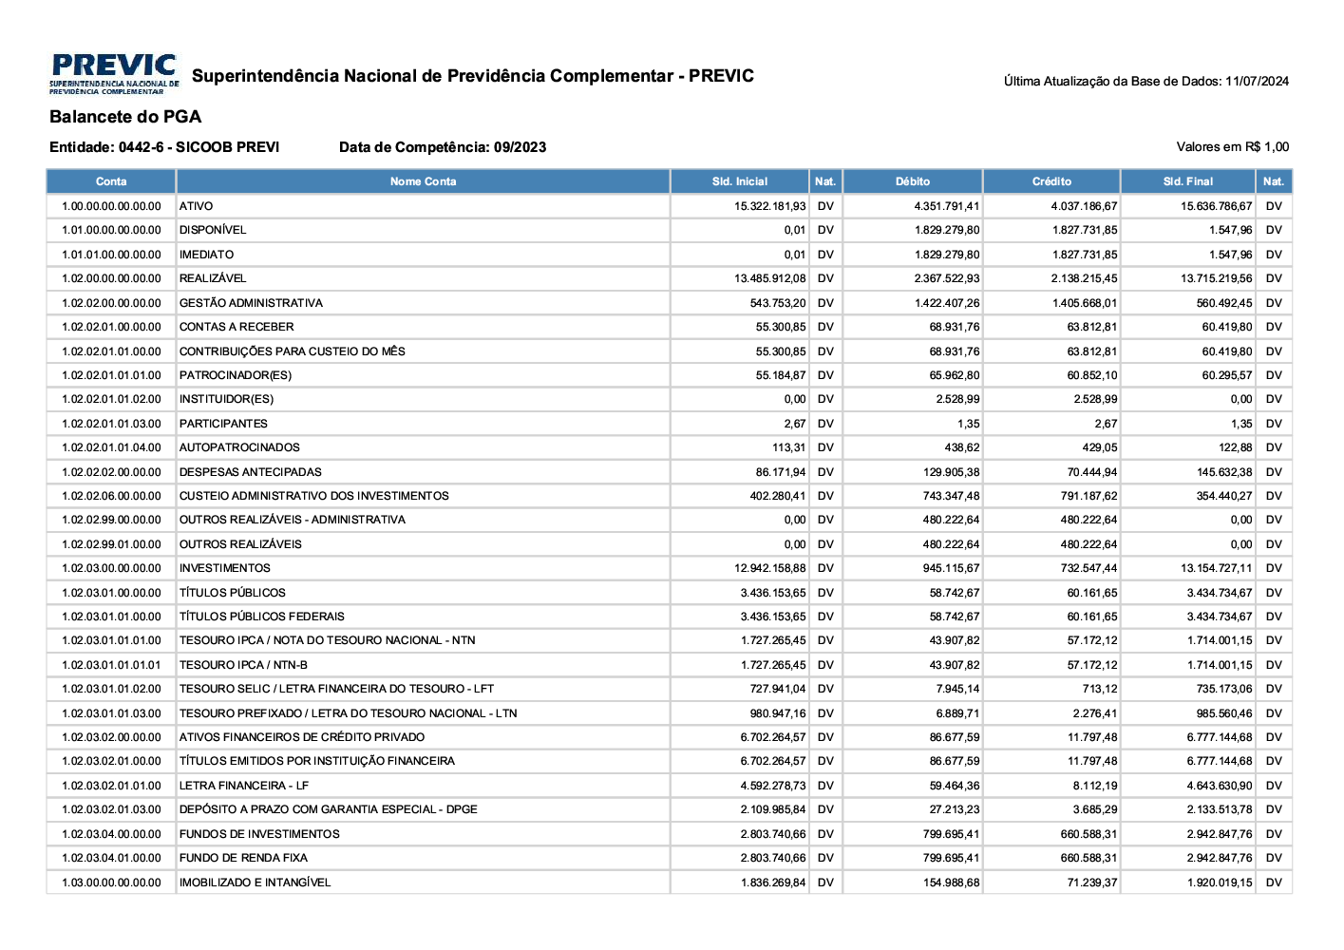Click the Conta column header
Screen dimensions: 1344x950
[111, 181]
